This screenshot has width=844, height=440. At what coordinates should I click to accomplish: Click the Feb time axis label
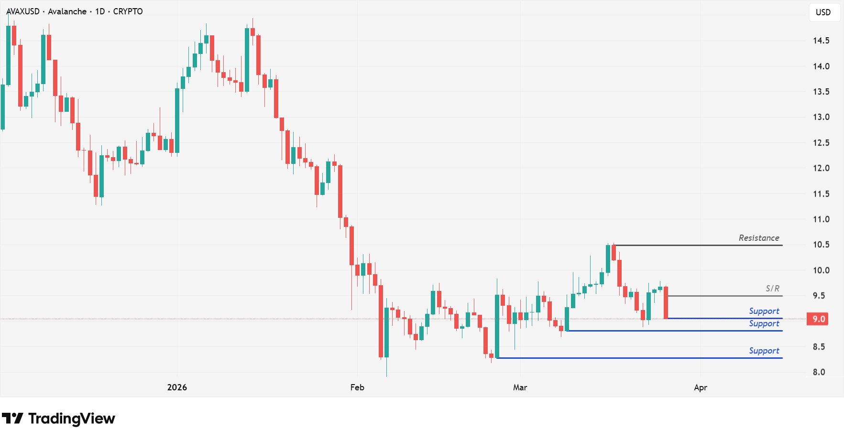pos(357,387)
